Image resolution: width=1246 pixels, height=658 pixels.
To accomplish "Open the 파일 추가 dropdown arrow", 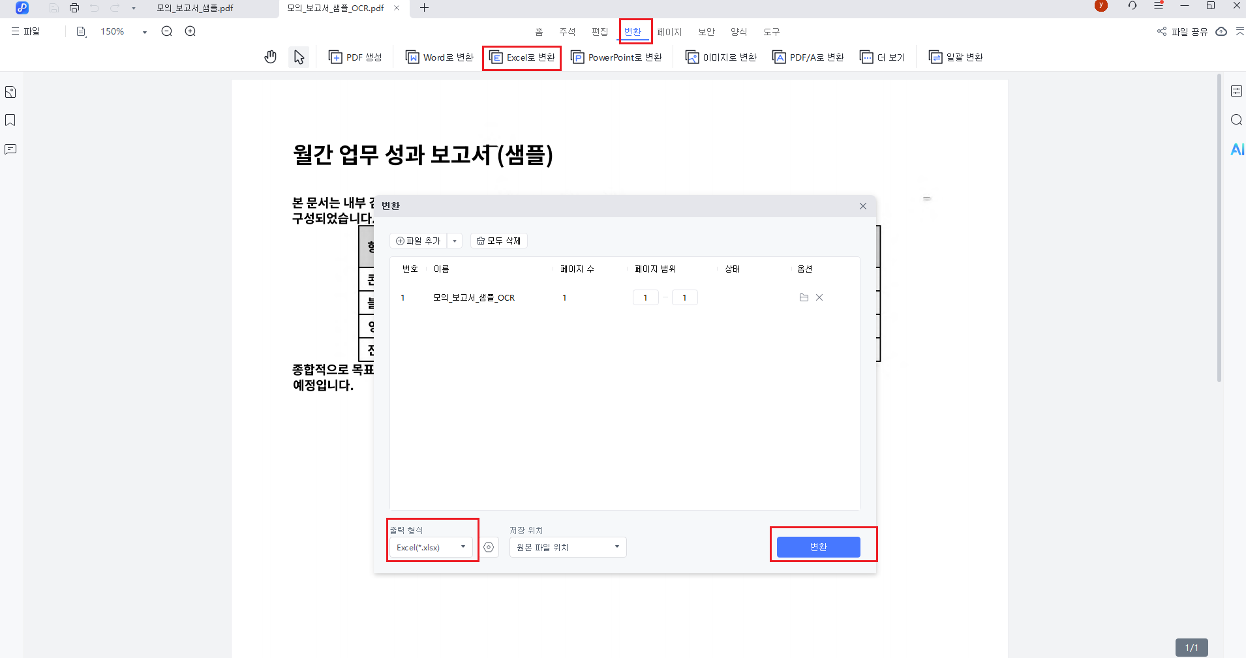I will pos(455,241).
